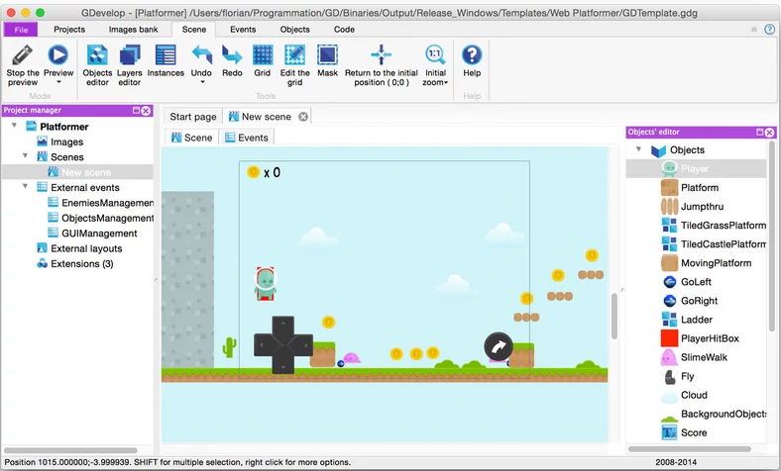Close the New scene tab
Screen dimensions: 781x471
pyautogui.click(x=303, y=117)
